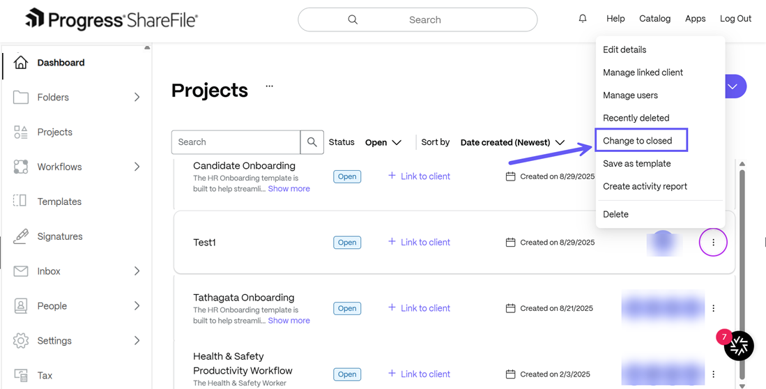The height and width of the screenshot is (389, 766).
Task: Expand the Folders sidebar section
Action: tap(137, 98)
